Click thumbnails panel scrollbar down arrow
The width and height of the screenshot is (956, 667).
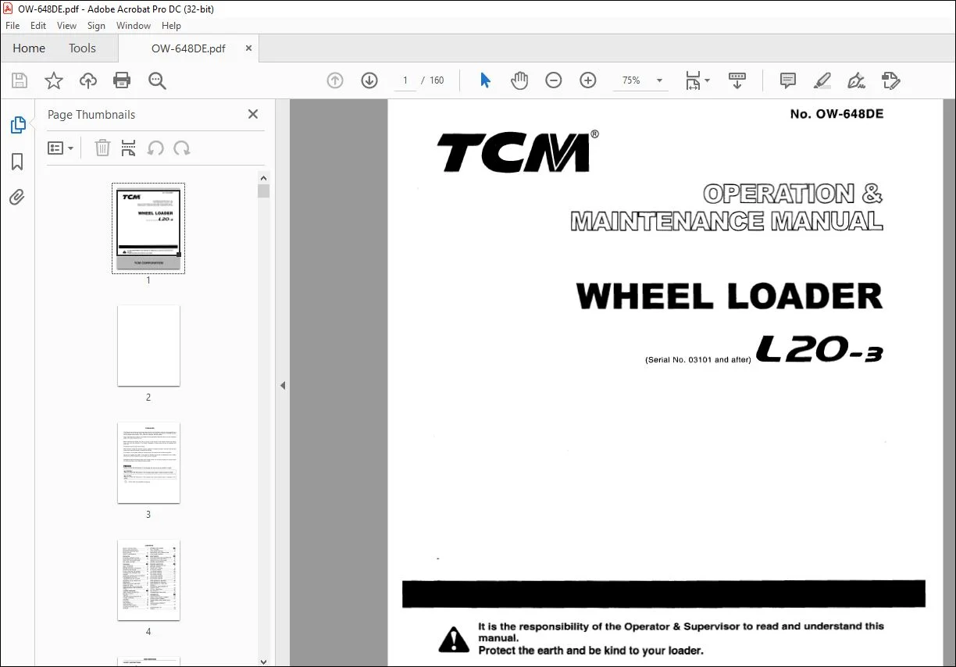264,661
